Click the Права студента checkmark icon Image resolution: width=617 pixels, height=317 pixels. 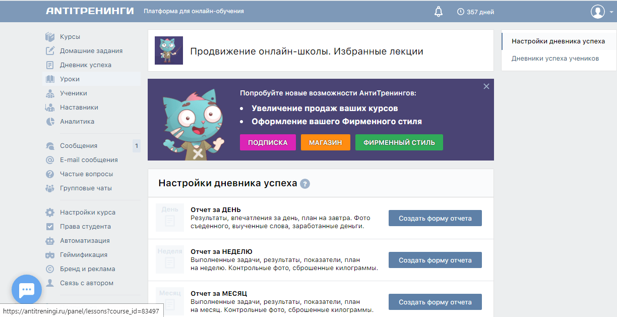click(50, 227)
